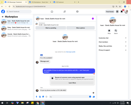This screenshot has width=131, height=105.
Task: Open Daisy conversation in chat list
Action: click(x=17, y=28)
